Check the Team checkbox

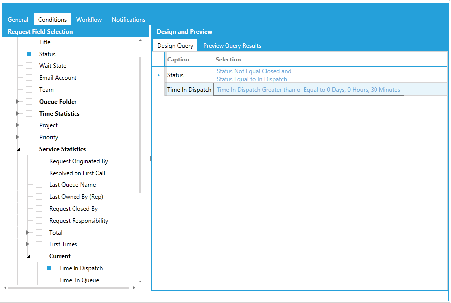[x=29, y=90]
